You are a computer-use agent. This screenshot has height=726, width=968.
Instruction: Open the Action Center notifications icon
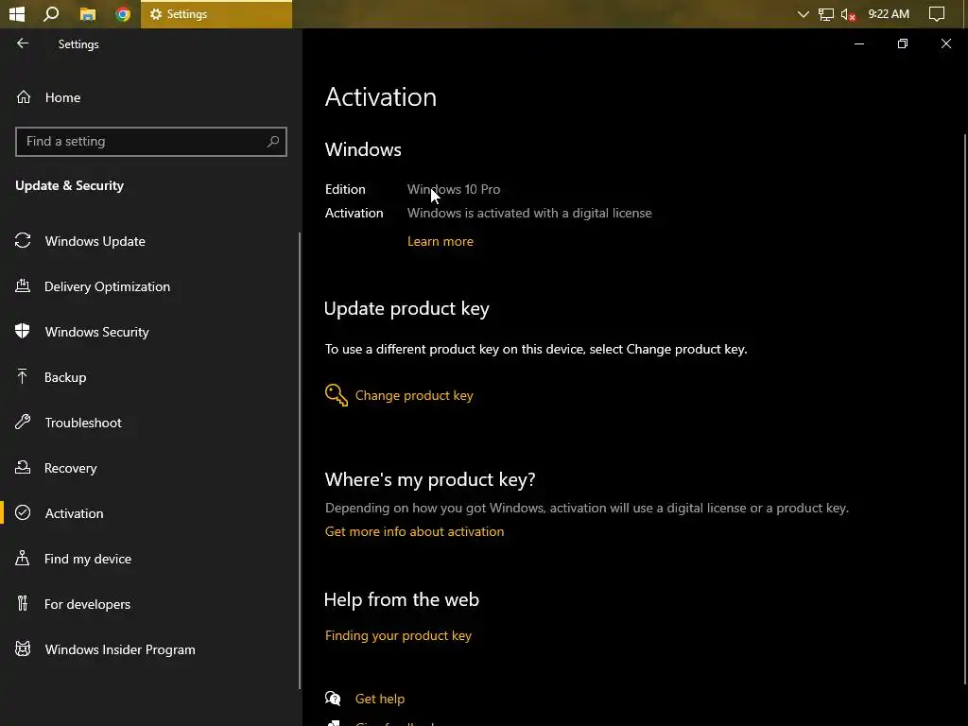point(937,13)
